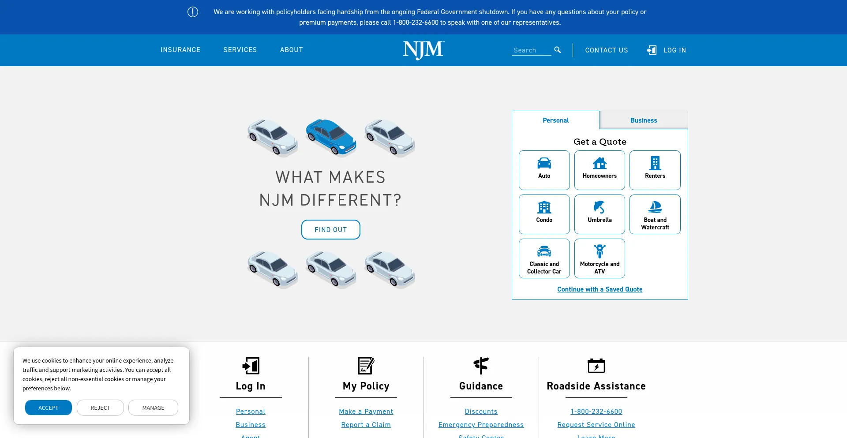847x438 pixels.
Task: Choose the Boat and Watercraft icon
Action: pos(655,207)
